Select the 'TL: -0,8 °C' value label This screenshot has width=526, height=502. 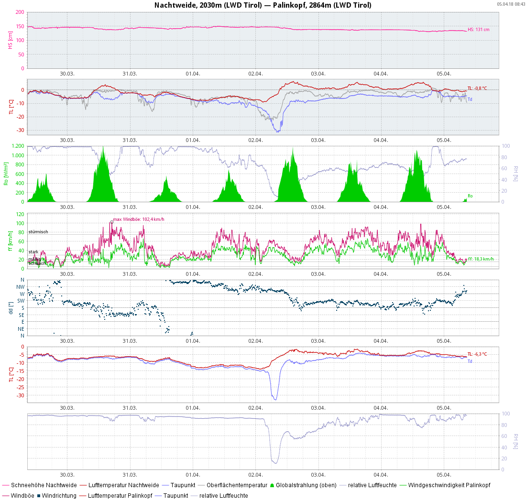pyautogui.click(x=477, y=88)
